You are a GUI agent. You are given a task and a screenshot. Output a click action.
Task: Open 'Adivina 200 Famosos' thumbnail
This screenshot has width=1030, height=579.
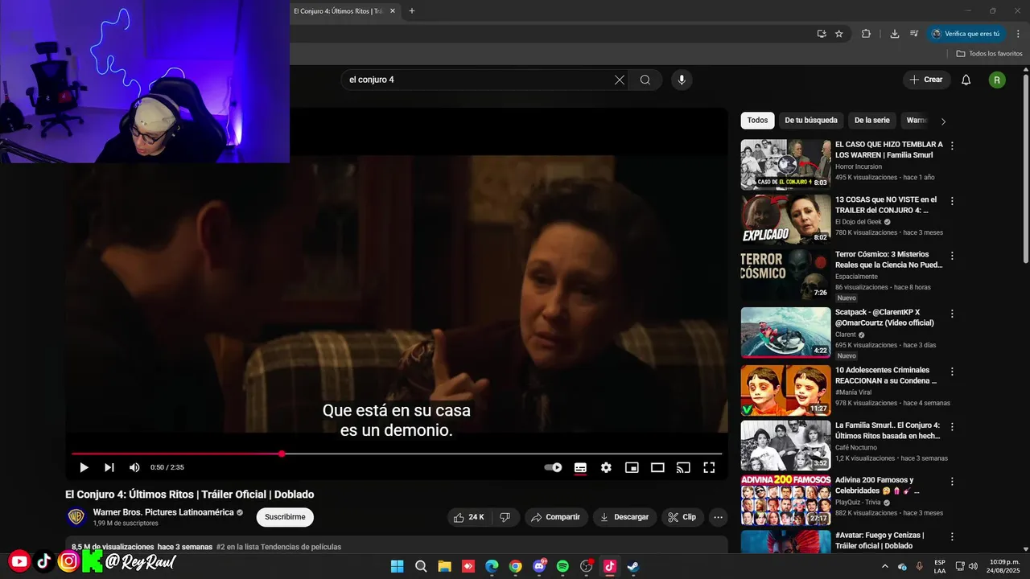tap(785, 499)
